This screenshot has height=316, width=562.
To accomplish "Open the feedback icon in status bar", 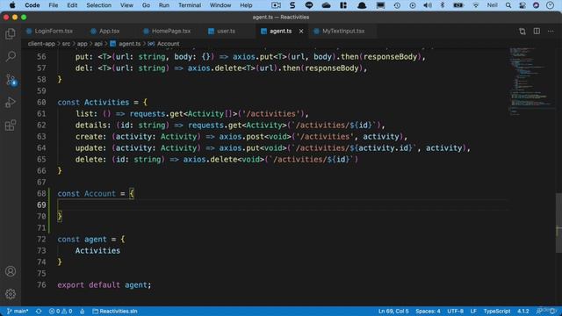I will pyautogui.click(x=540, y=311).
